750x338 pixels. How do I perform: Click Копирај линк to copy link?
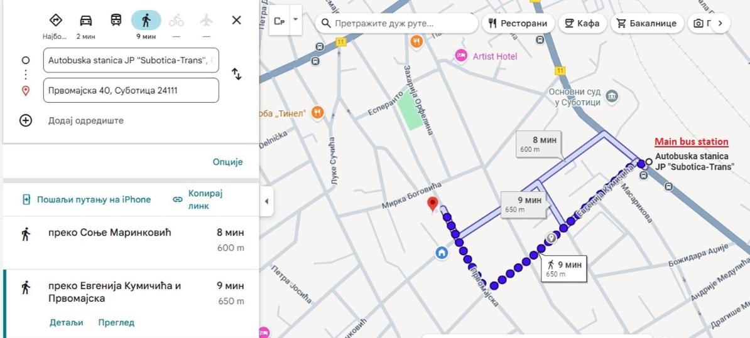198,199
